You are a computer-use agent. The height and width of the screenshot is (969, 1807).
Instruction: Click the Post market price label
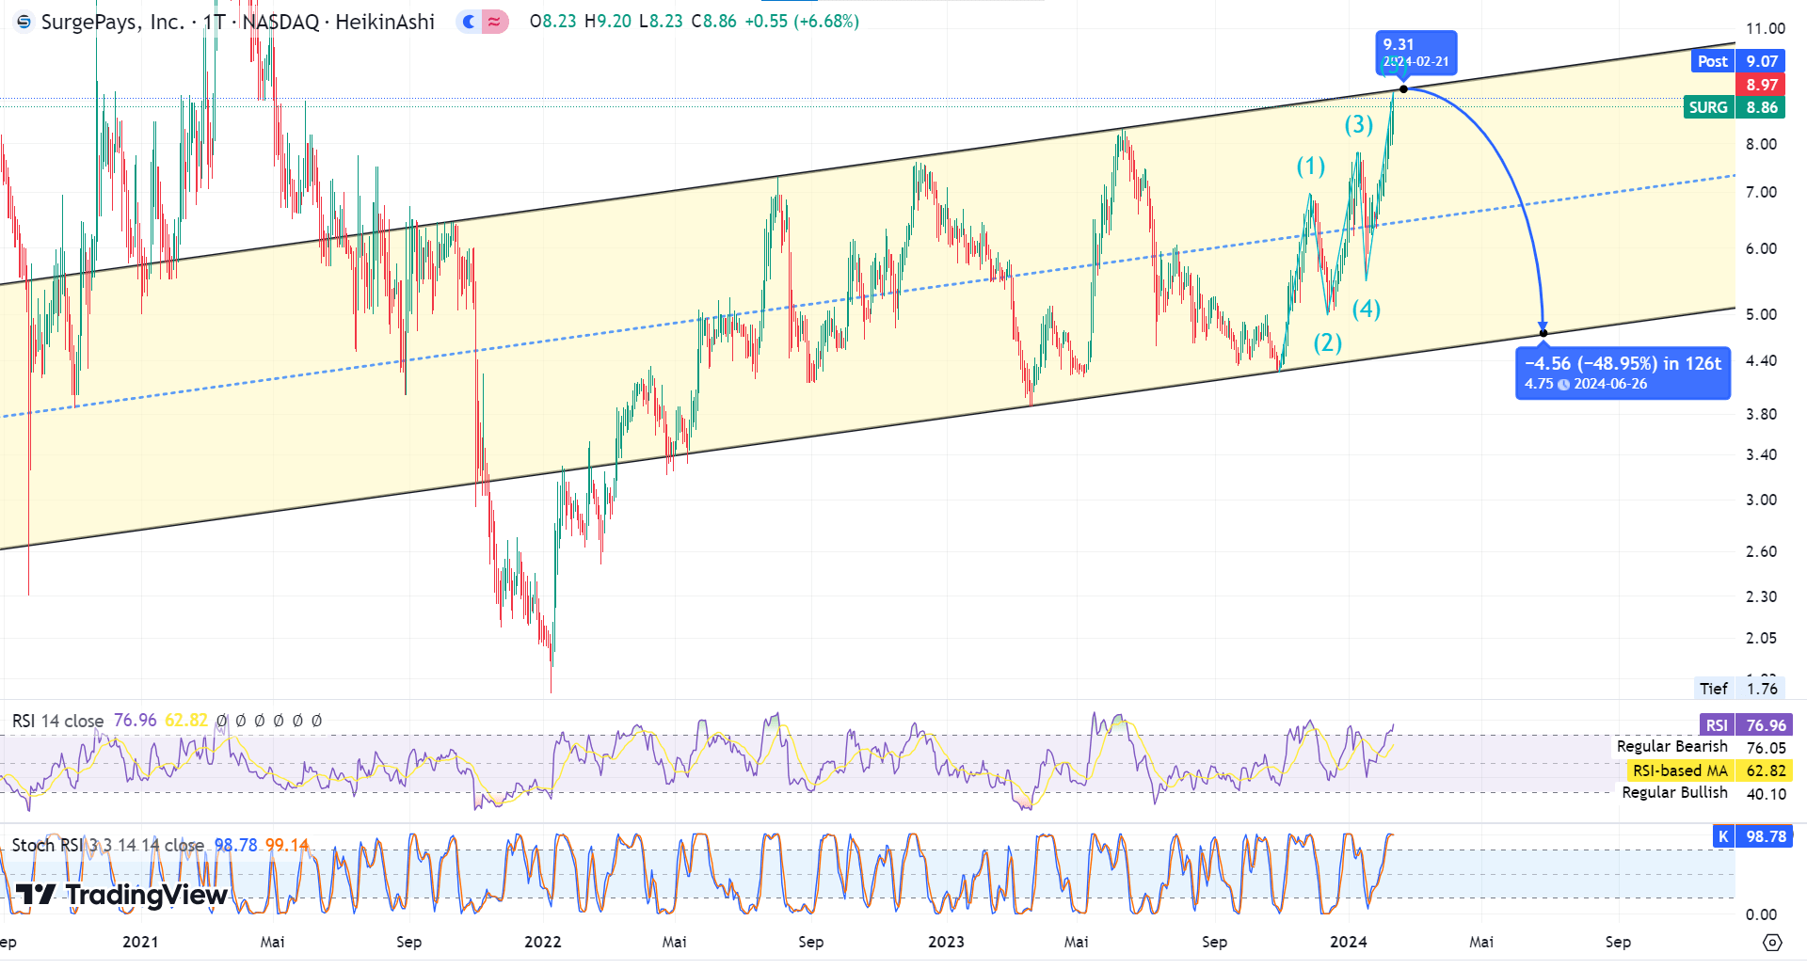pos(1712,60)
